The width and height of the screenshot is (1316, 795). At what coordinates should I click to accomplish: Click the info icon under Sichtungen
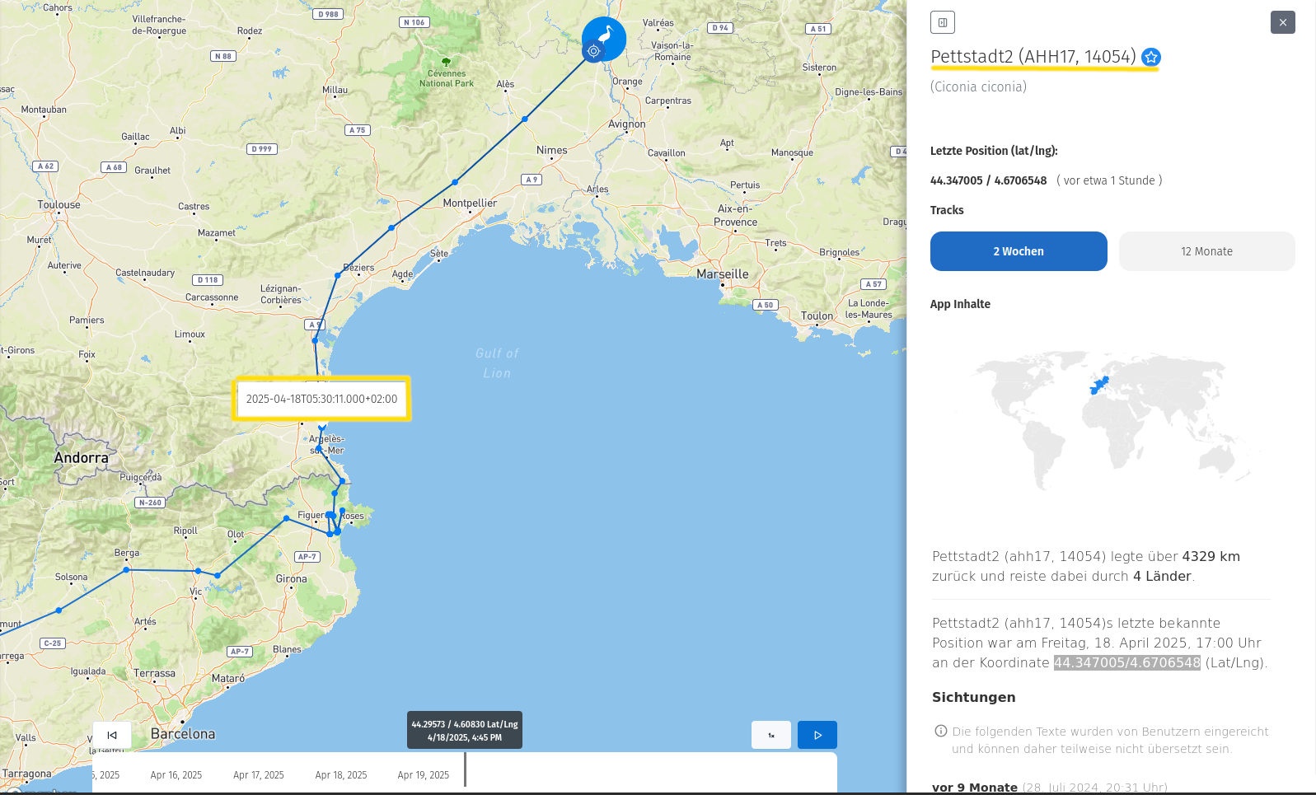[x=940, y=731]
